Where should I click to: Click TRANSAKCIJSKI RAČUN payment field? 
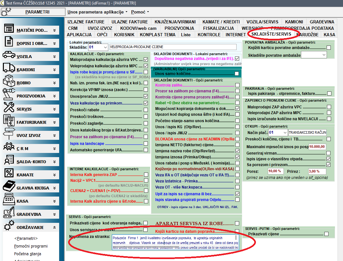307,132
